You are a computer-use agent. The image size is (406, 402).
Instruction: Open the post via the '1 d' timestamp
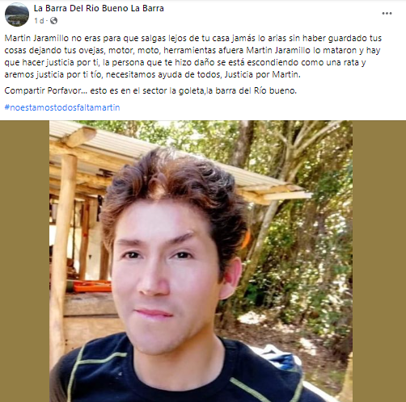39,21
